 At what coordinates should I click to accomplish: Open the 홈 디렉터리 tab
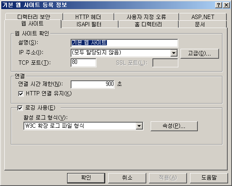[x=148, y=24]
